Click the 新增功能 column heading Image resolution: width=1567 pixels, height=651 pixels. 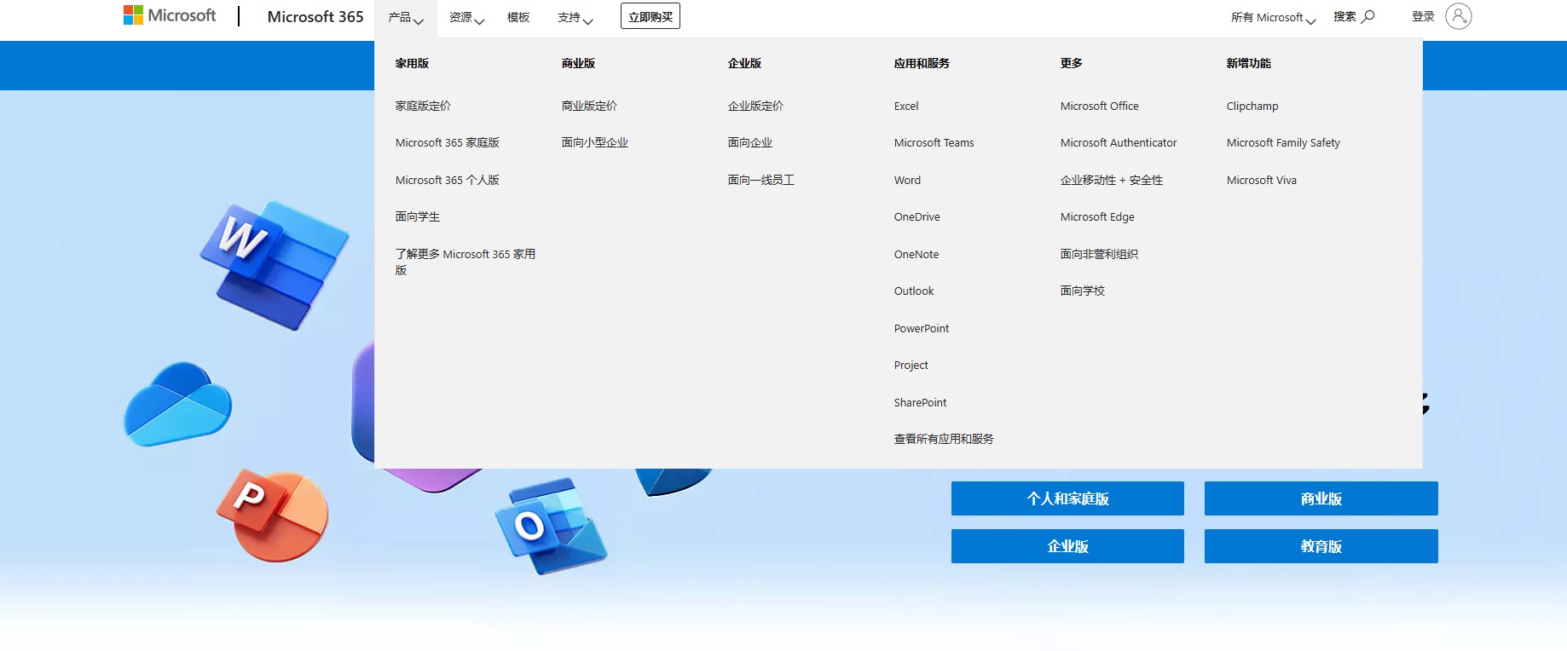(1249, 63)
